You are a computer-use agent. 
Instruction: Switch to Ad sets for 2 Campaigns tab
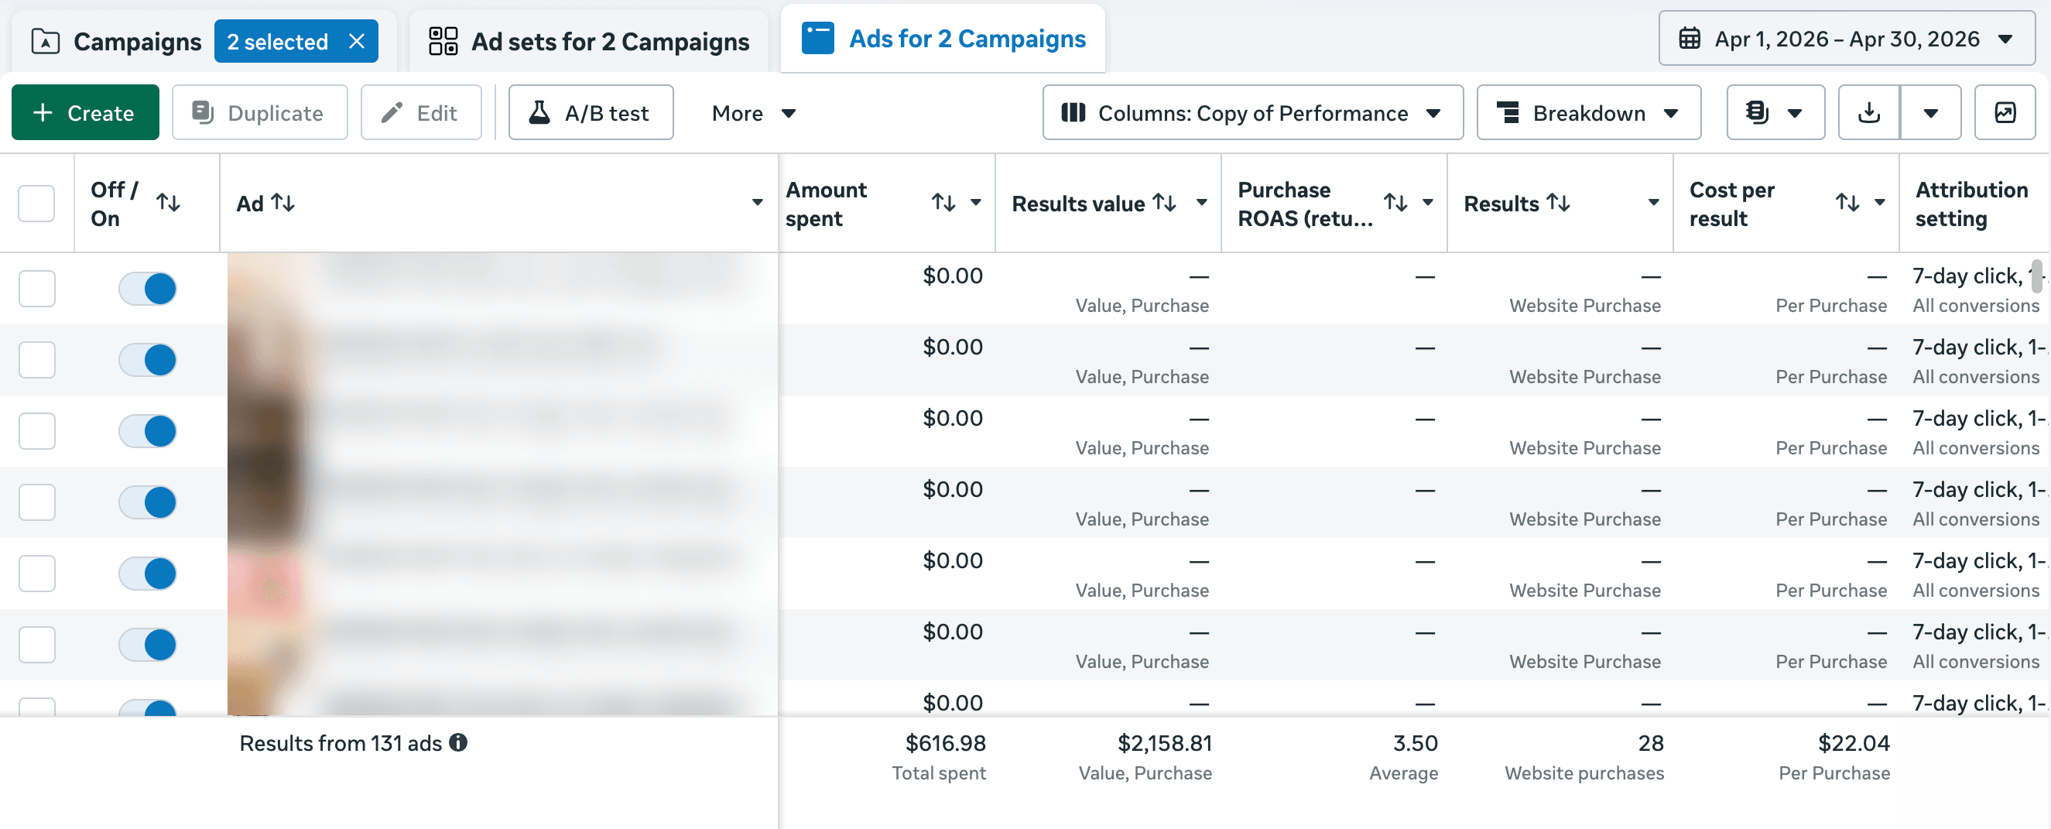click(x=589, y=41)
